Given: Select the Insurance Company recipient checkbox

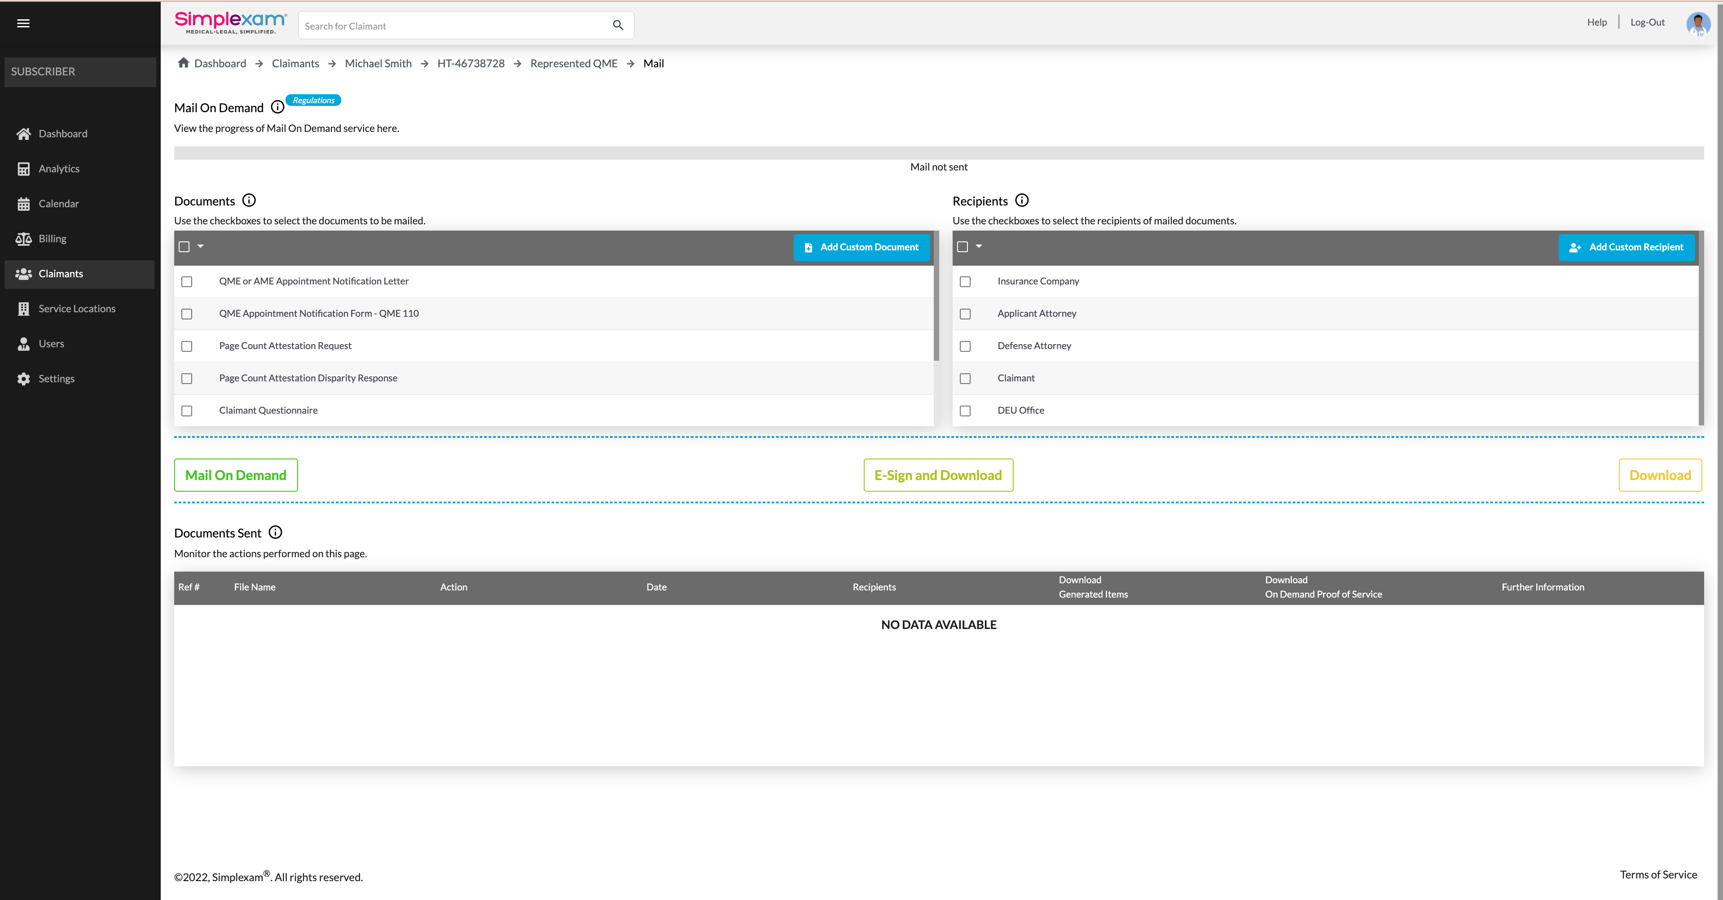Looking at the screenshot, I should [x=964, y=281].
